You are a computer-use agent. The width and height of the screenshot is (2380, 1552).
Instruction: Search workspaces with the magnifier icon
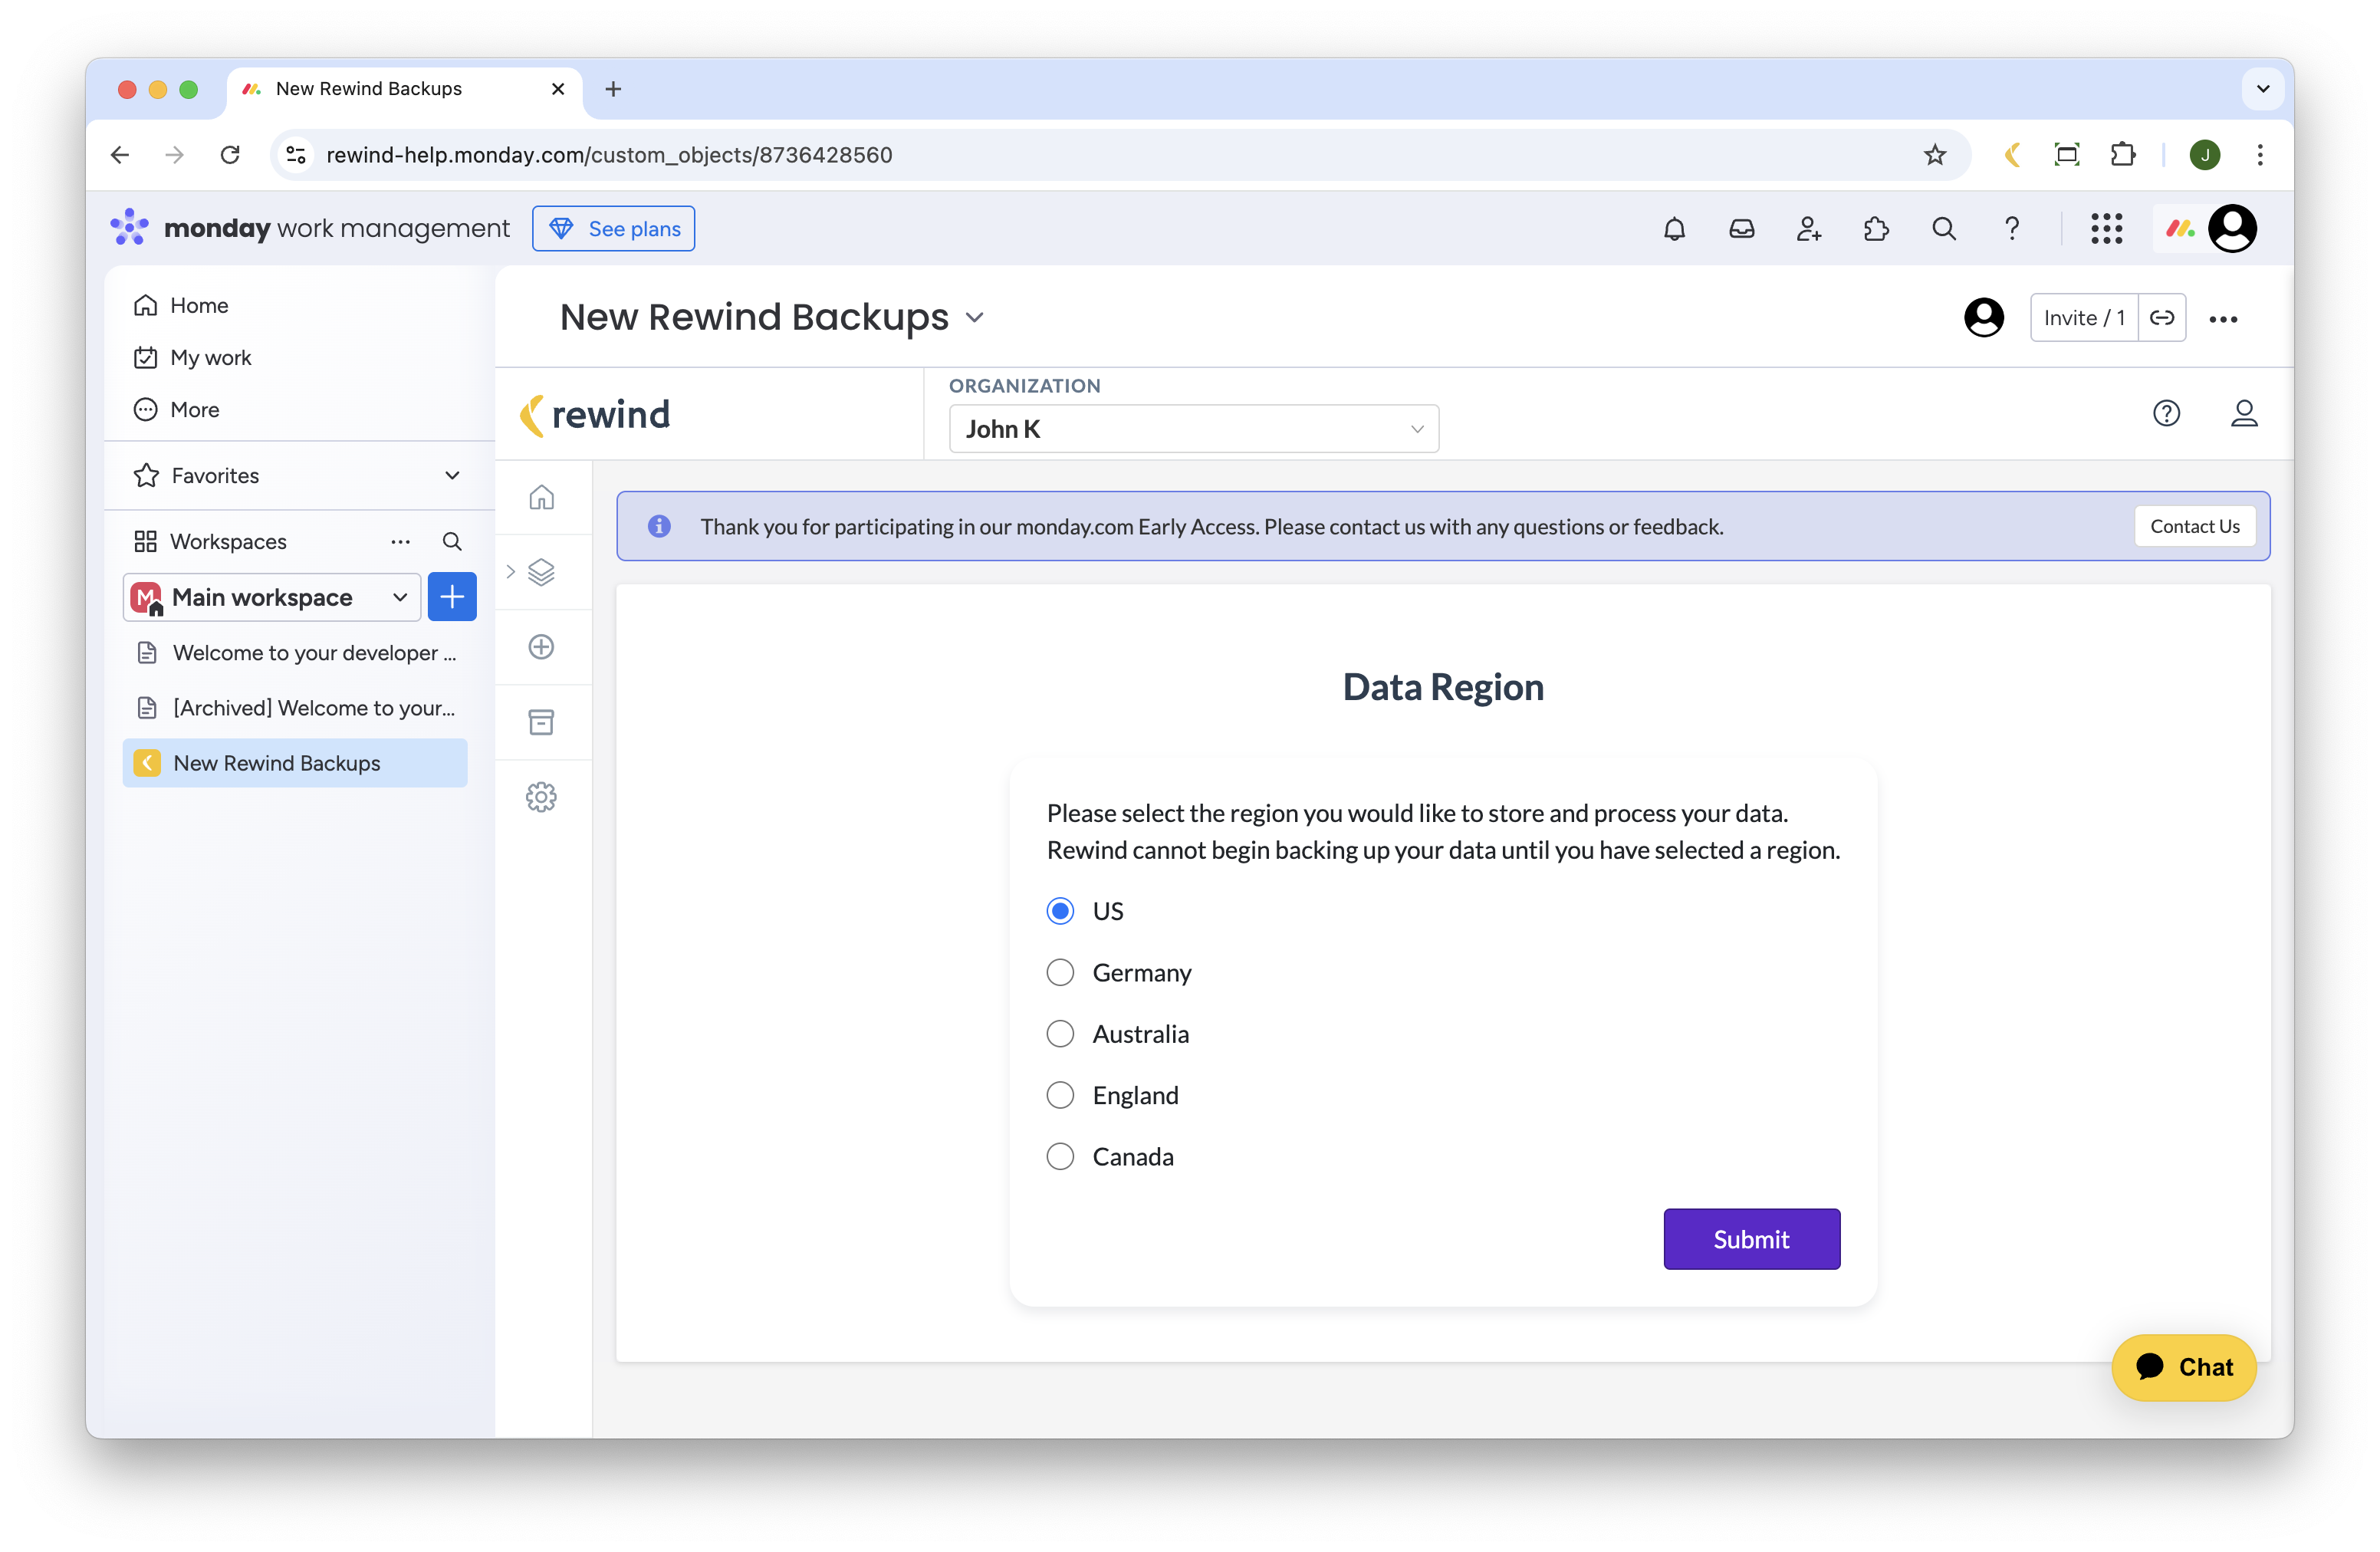(x=452, y=541)
